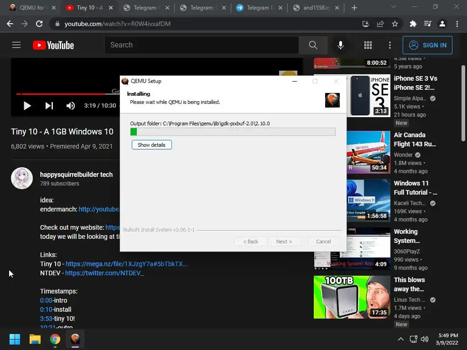The image size is (467, 350).
Task: Select the Tiny 10 YouTube tab
Action: (x=90, y=8)
